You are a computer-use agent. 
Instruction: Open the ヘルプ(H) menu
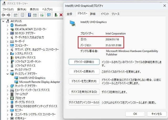point(47,9)
